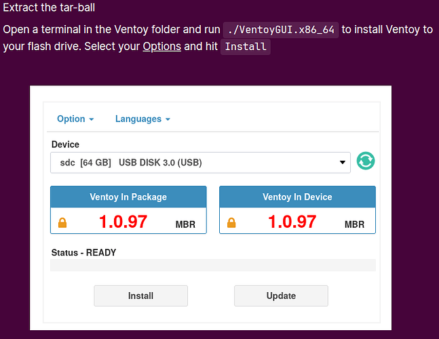Click the lock icon under Ventoy In Device
Image resolution: width=439 pixels, height=339 pixels.
click(231, 222)
